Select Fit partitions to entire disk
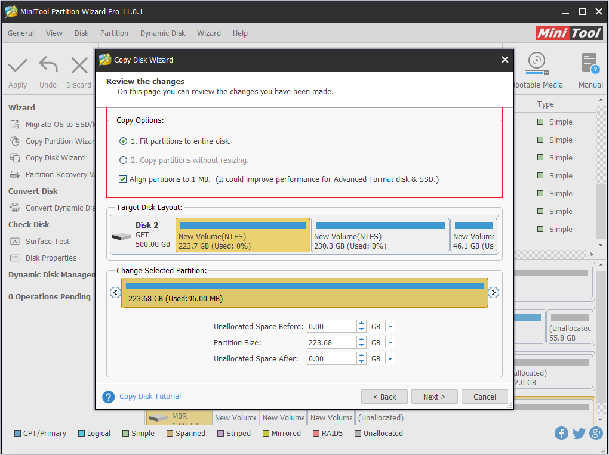Viewport: 609px width, 455px height. pos(123,141)
